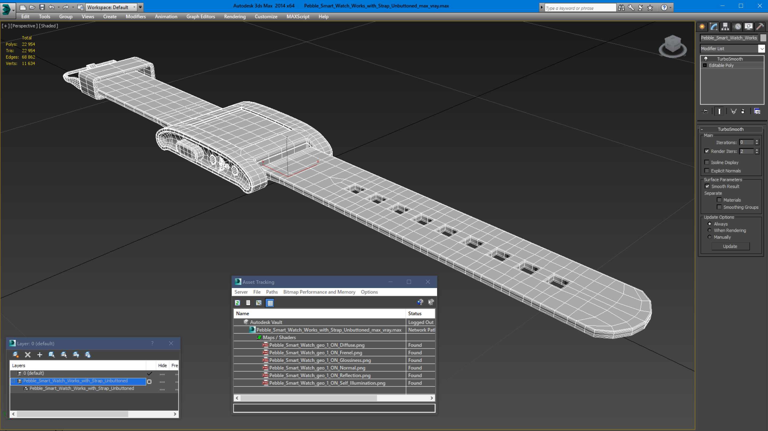Open the Motion command panel tab
Viewport: 768px width, 431px height.
coord(737,27)
